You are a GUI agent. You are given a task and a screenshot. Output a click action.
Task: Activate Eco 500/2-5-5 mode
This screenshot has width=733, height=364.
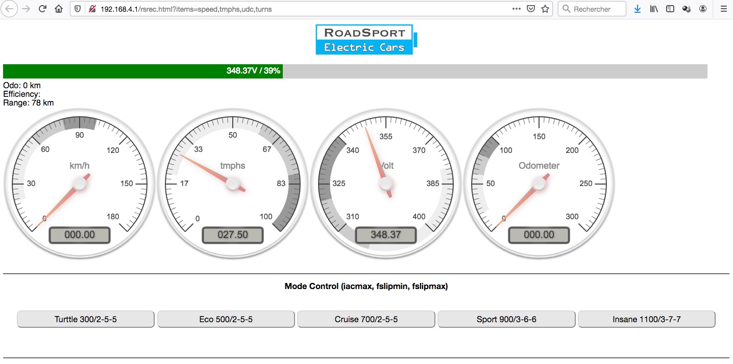(x=226, y=319)
